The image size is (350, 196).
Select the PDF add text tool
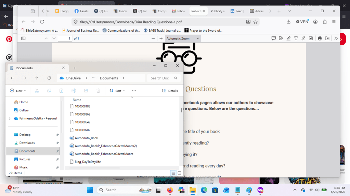(296, 38)
